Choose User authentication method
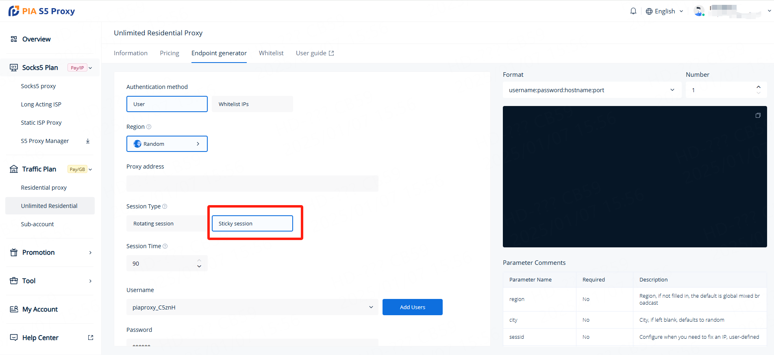The width and height of the screenshot is (774, 355). (x=167, y=104)
